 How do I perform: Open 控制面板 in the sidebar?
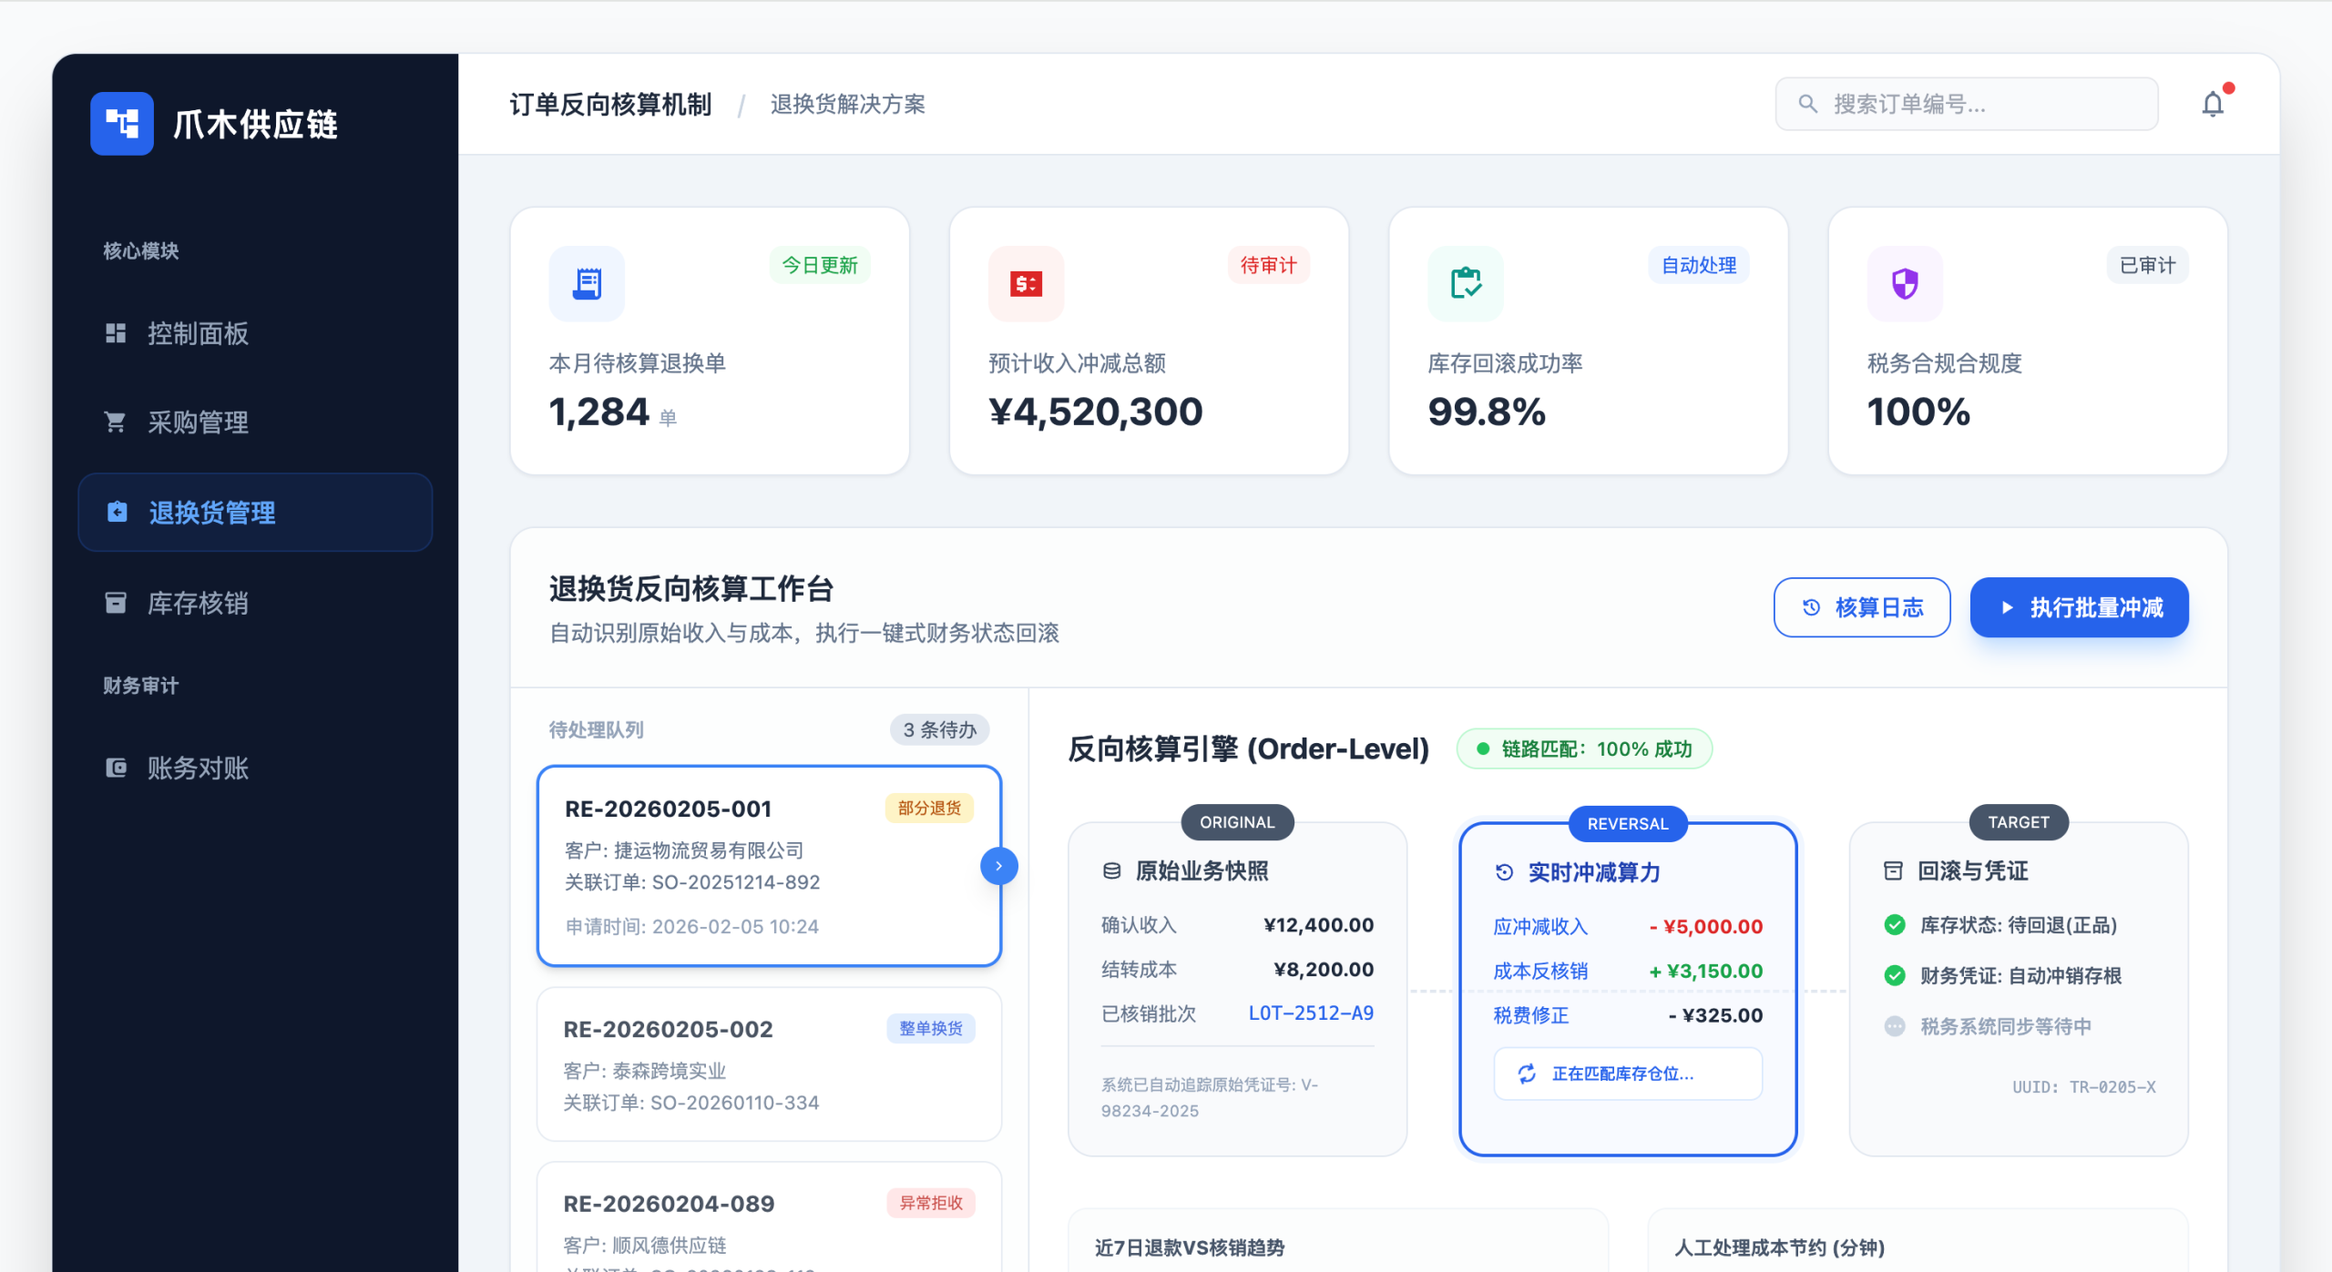198,333
